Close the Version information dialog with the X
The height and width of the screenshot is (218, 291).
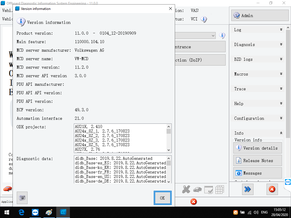(171, 9)
